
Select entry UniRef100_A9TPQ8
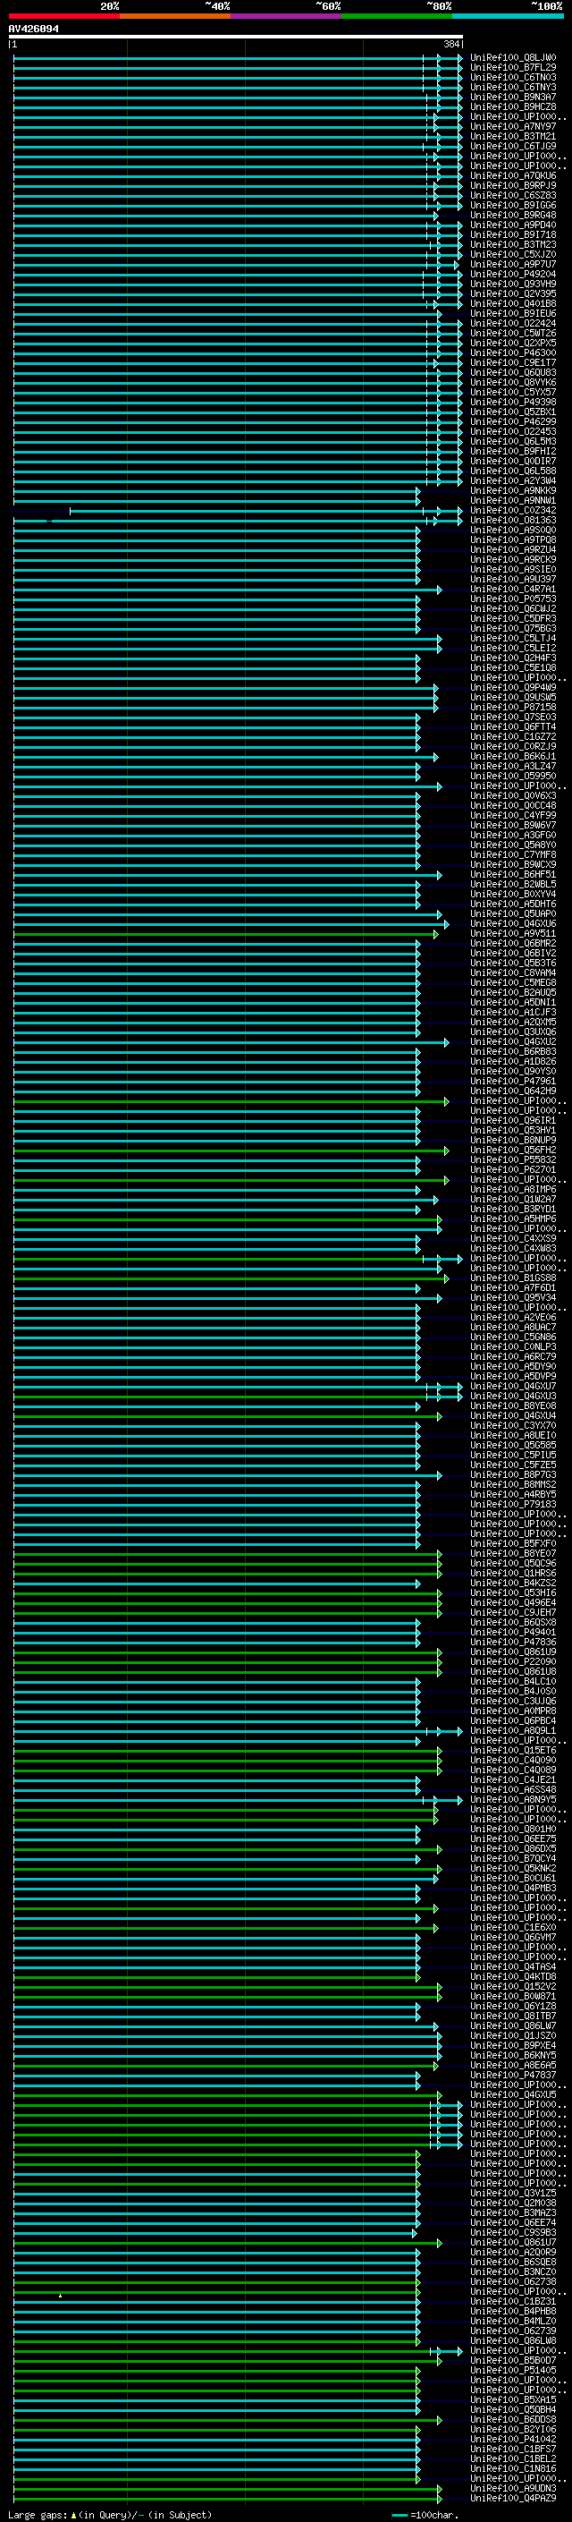[513, 539]
